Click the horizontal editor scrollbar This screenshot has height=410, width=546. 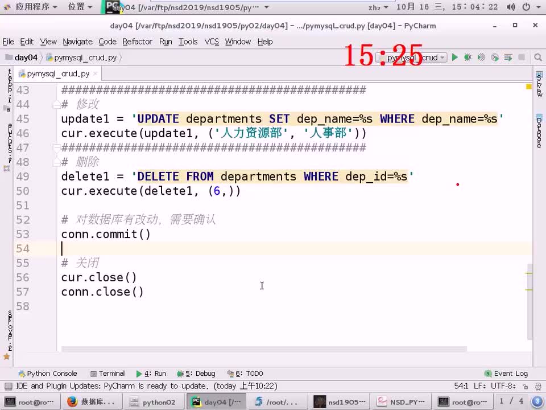264,349
